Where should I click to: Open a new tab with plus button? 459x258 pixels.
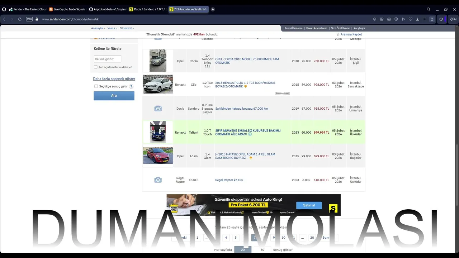(x=213, y=9)
